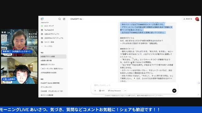Screen dimensions: 202x113
Task: Open the chat search magnifier icon
Action: tap(60, 19)
